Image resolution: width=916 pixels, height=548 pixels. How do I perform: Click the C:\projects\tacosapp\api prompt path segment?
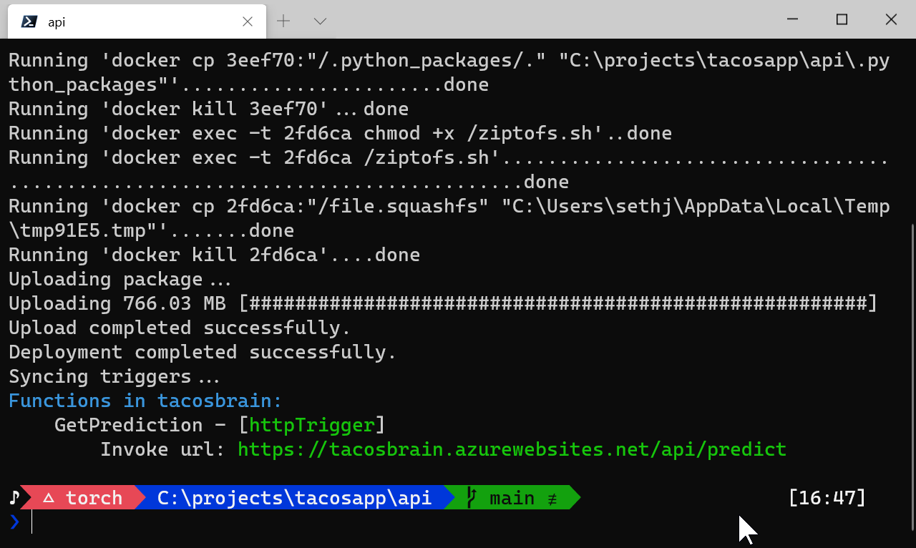pyautogui.click(x=294, y=498)
